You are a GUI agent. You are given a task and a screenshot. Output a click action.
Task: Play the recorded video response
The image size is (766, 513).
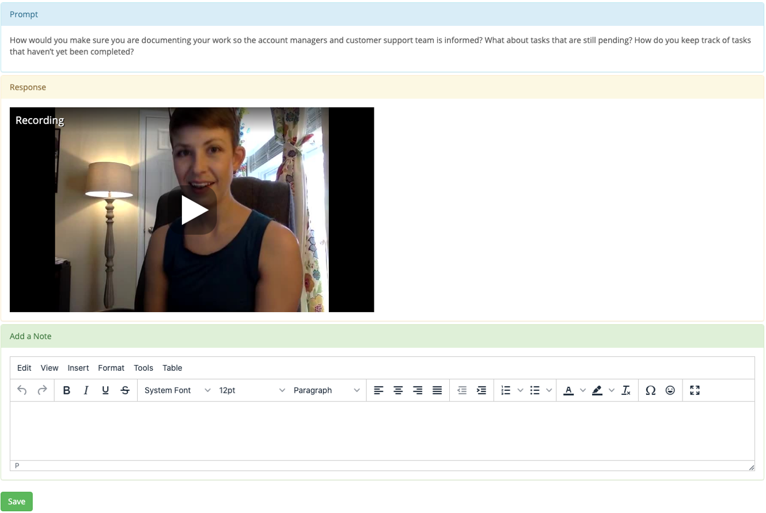pyautogui.click(x=194, y=210)
